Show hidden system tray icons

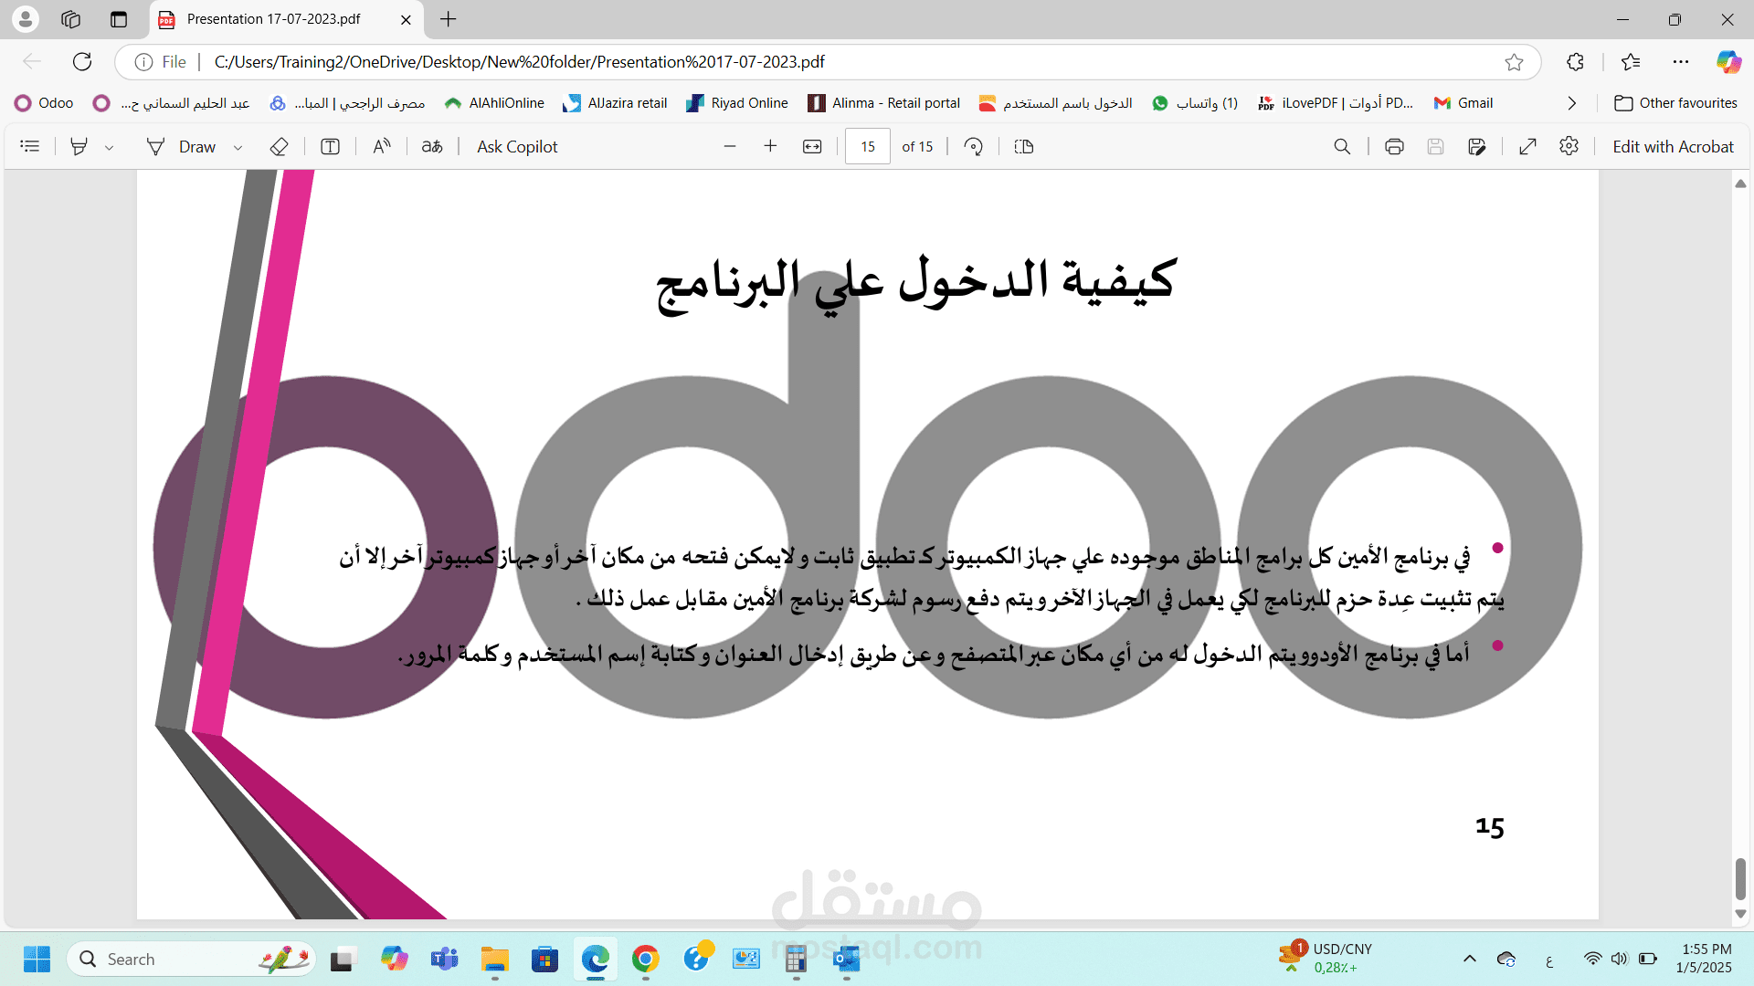[x=1469, y=959]
